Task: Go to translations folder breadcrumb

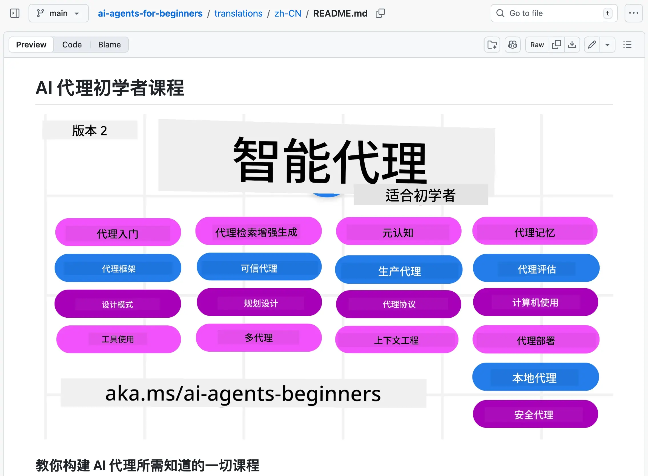Action: [x=238, y=13]
